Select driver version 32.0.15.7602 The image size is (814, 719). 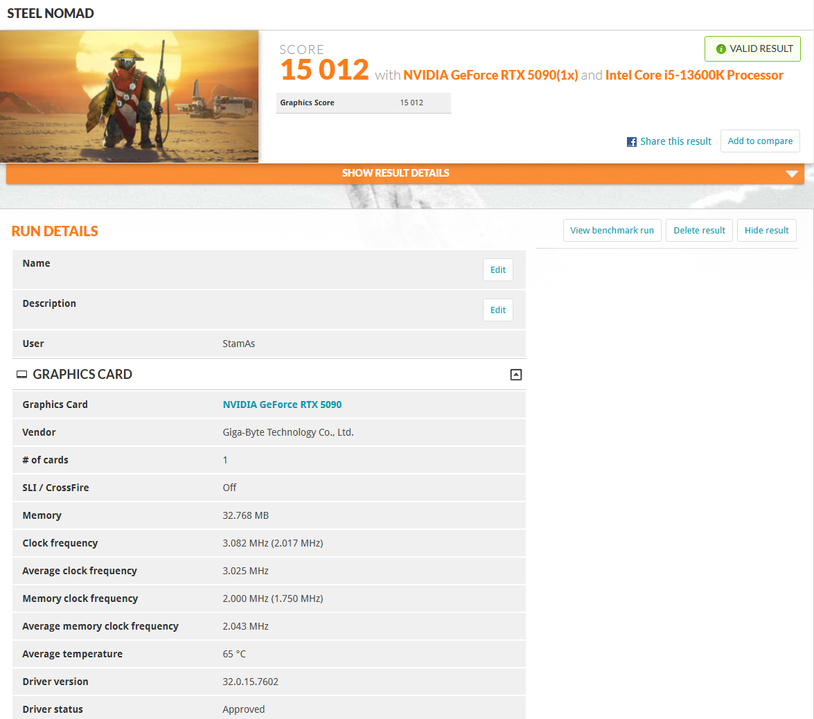[250, 682]
